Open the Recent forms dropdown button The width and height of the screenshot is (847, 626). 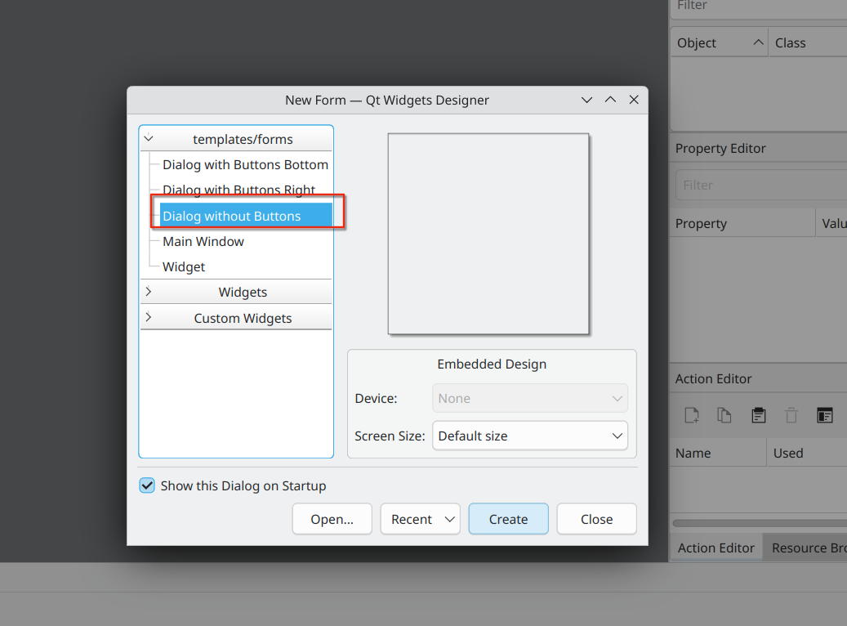tap(421, 519)
